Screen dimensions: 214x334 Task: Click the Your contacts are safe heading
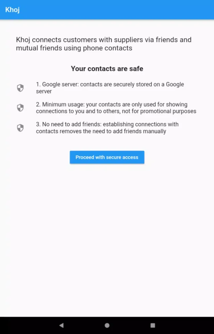(107, 69)
